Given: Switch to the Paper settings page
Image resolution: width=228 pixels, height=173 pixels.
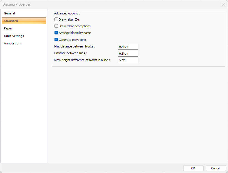Looking at the screenshot, I should (x=8, y=28).
